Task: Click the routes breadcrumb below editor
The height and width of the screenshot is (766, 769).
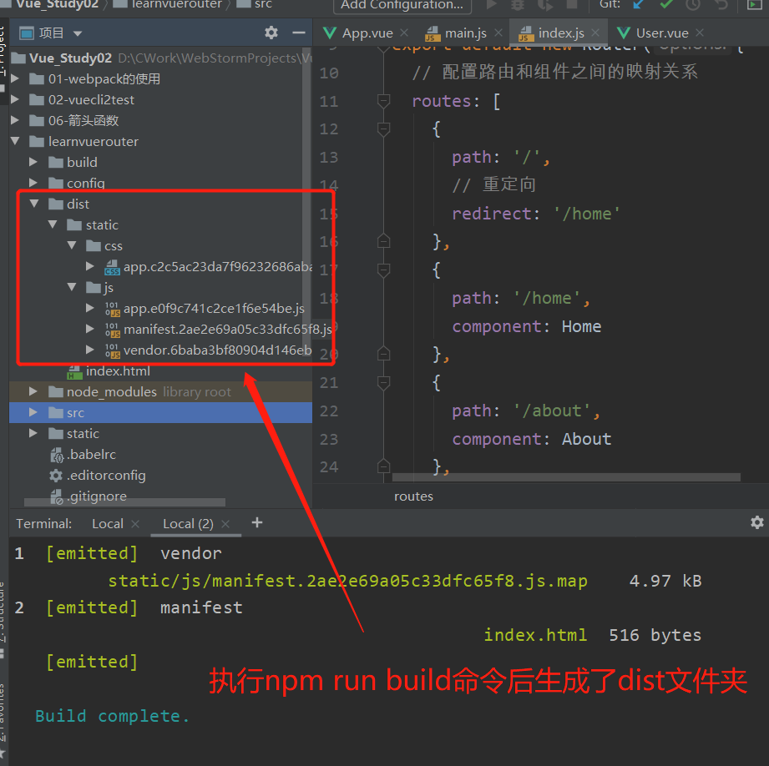Action: tap(413, 496)
